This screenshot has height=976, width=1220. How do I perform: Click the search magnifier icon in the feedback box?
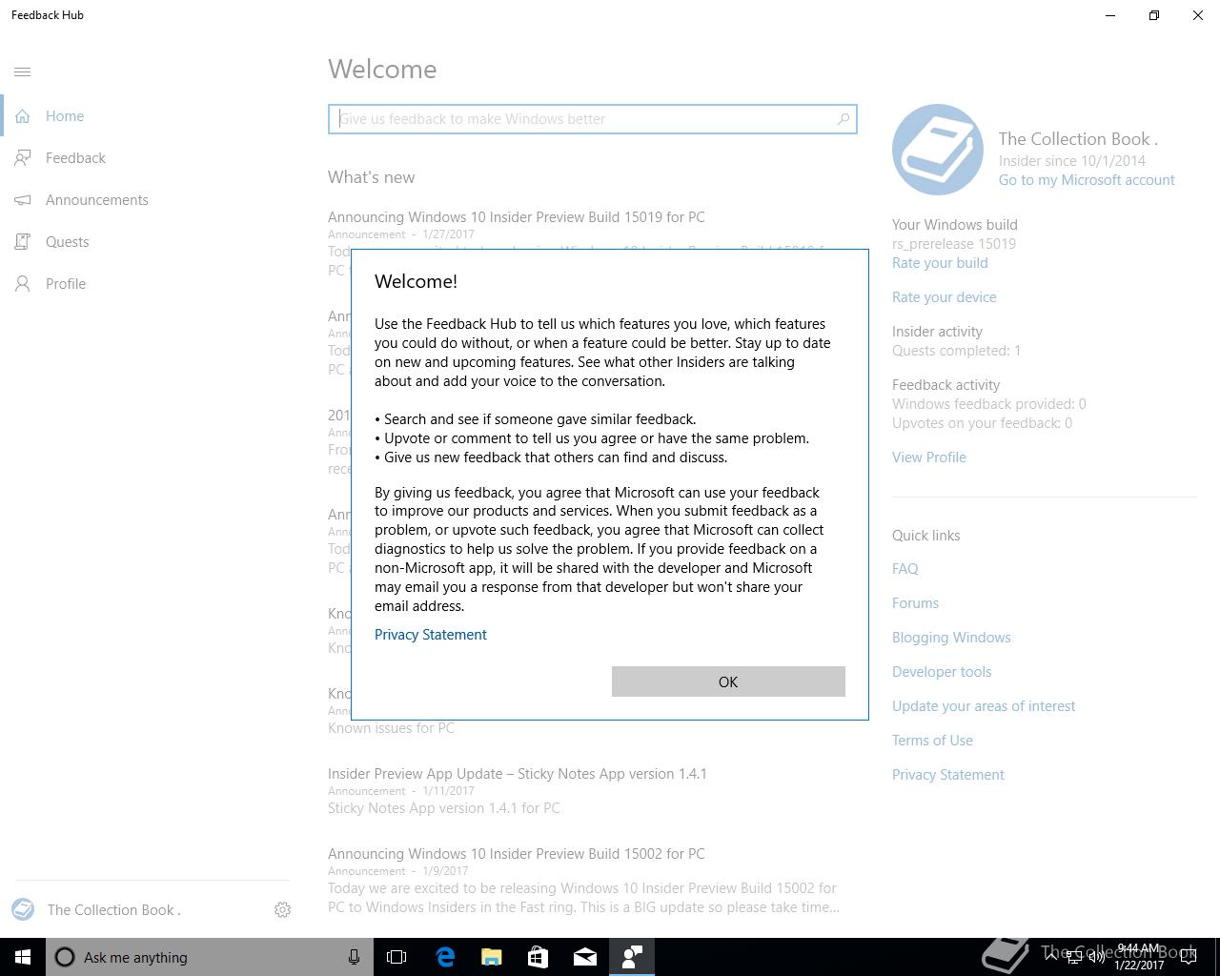coord(843,119)
